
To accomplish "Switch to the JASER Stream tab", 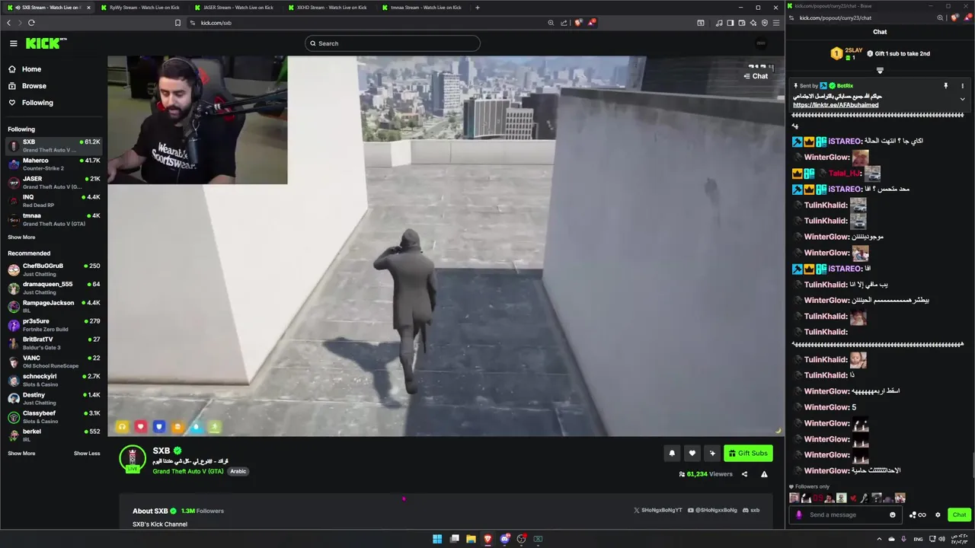I will pos(235,8).
